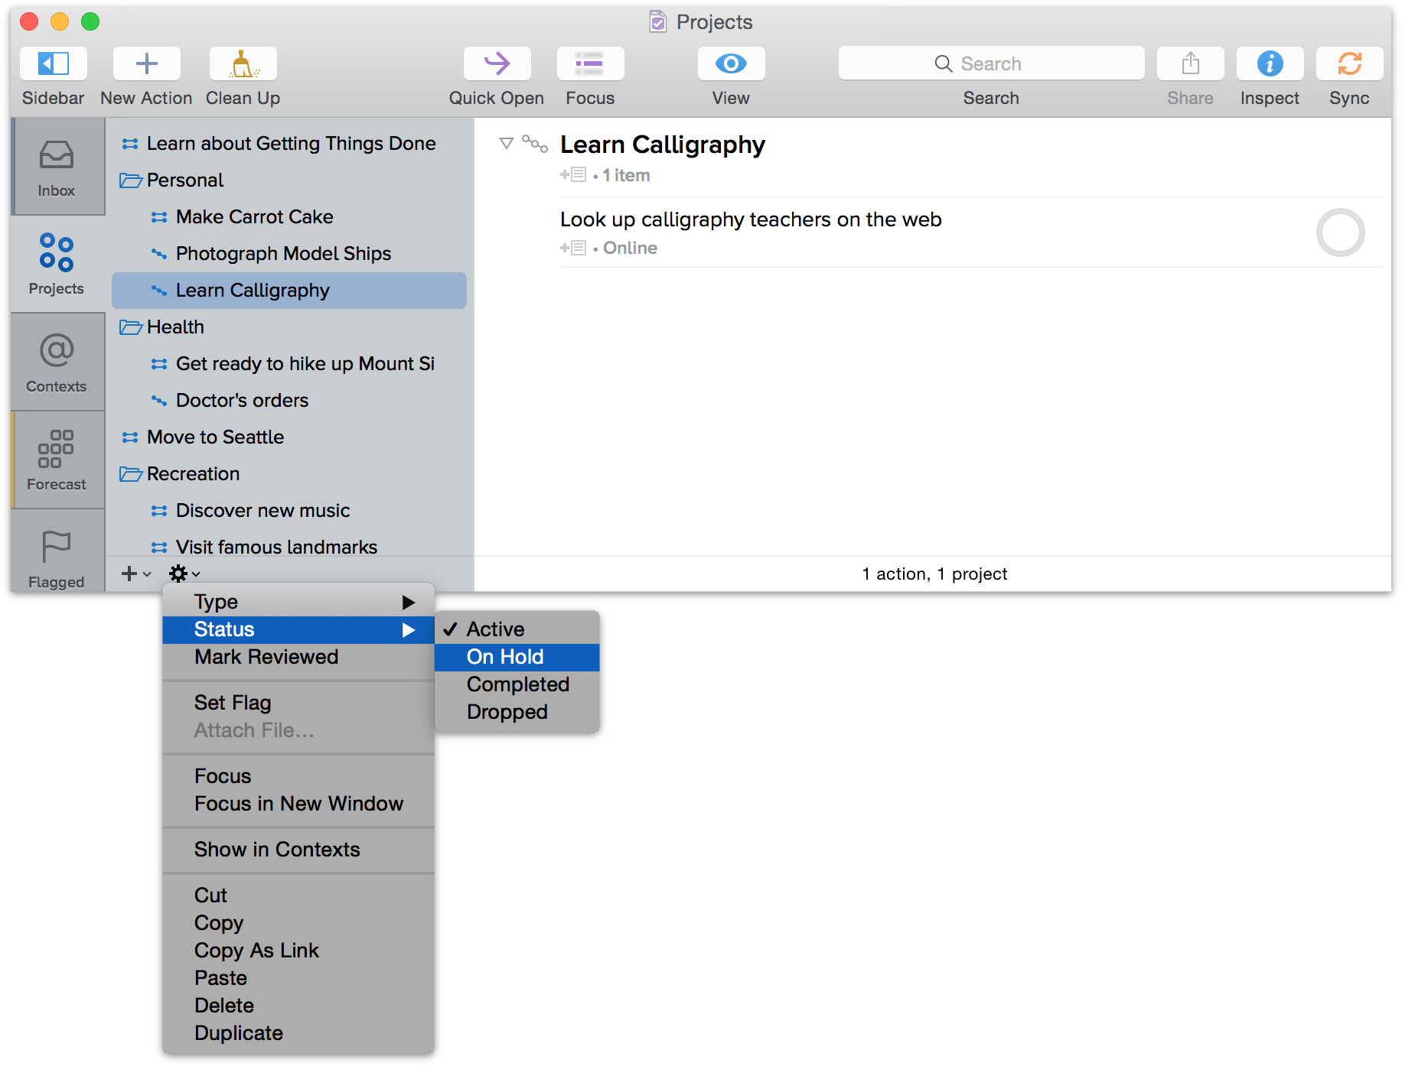Open the Forecast perspective
This screenshot has width=1402, height=1066.
(x=57, y=460)
